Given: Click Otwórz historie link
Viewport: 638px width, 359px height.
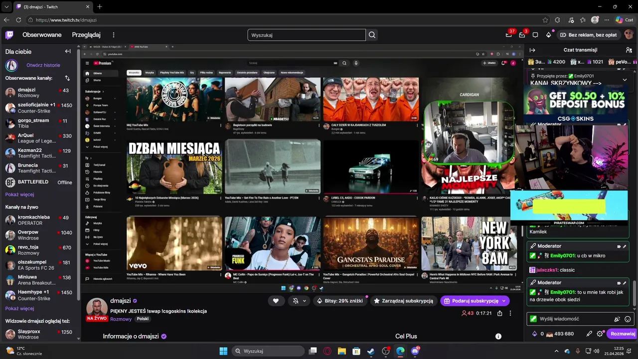Looking at the screenshot, I should tap(43, 65).
